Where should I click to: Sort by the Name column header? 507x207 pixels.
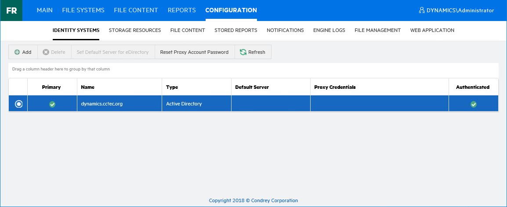[88, 87]
